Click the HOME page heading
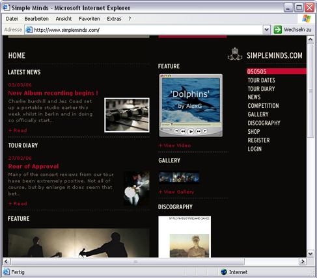Image resolution: width=317 pixels, height=278 pixels. (x=17, y=55)
